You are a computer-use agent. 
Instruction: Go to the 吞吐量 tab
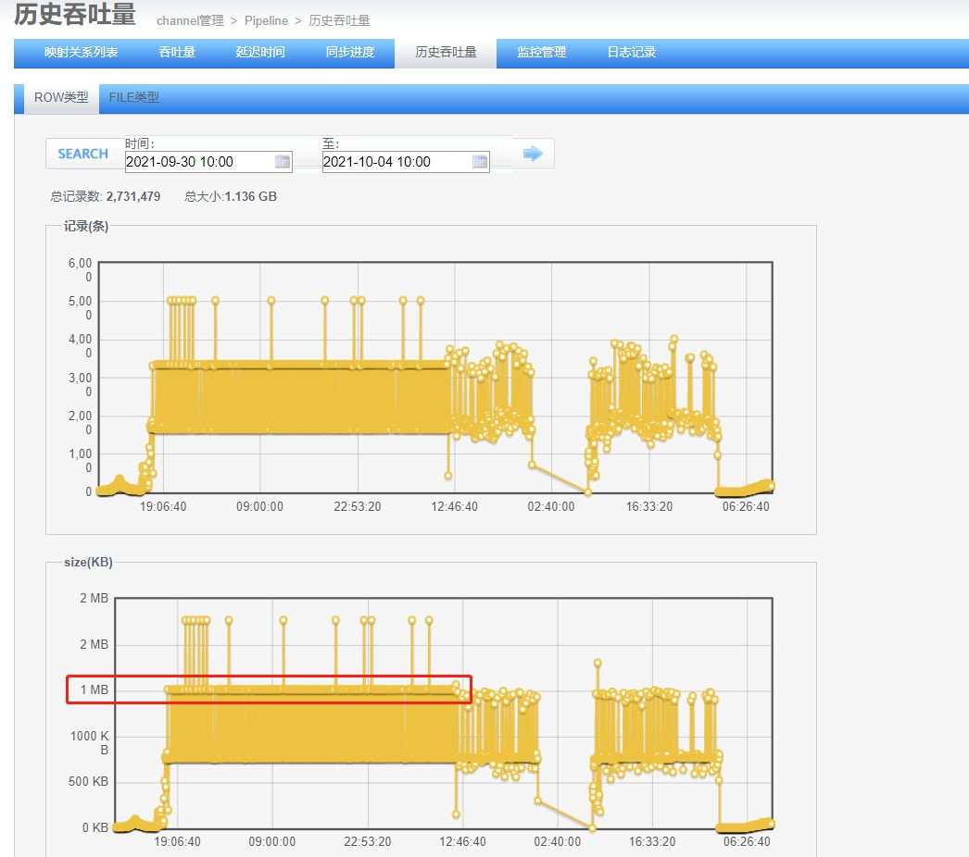click(177, 53)
